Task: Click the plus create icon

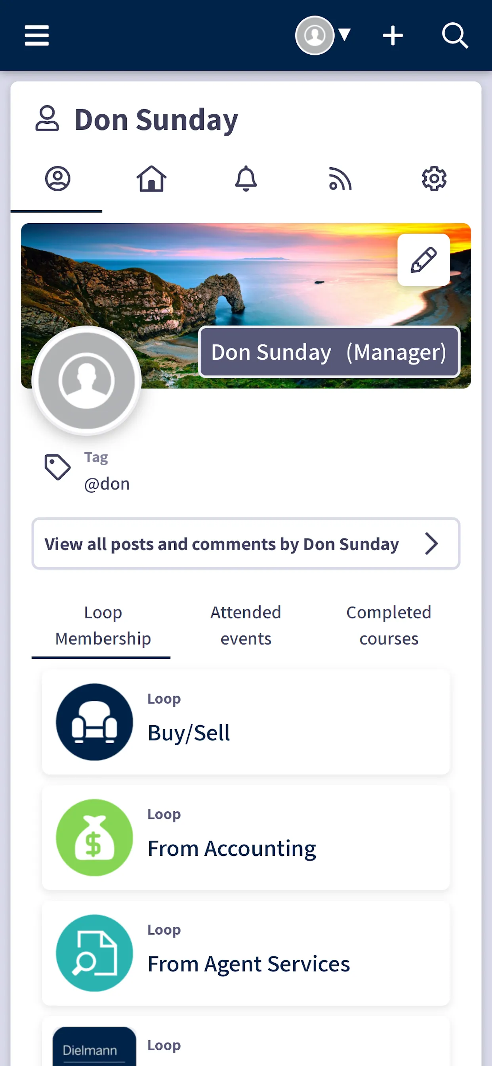Action: pyautogui.click(x=392, y=36)
